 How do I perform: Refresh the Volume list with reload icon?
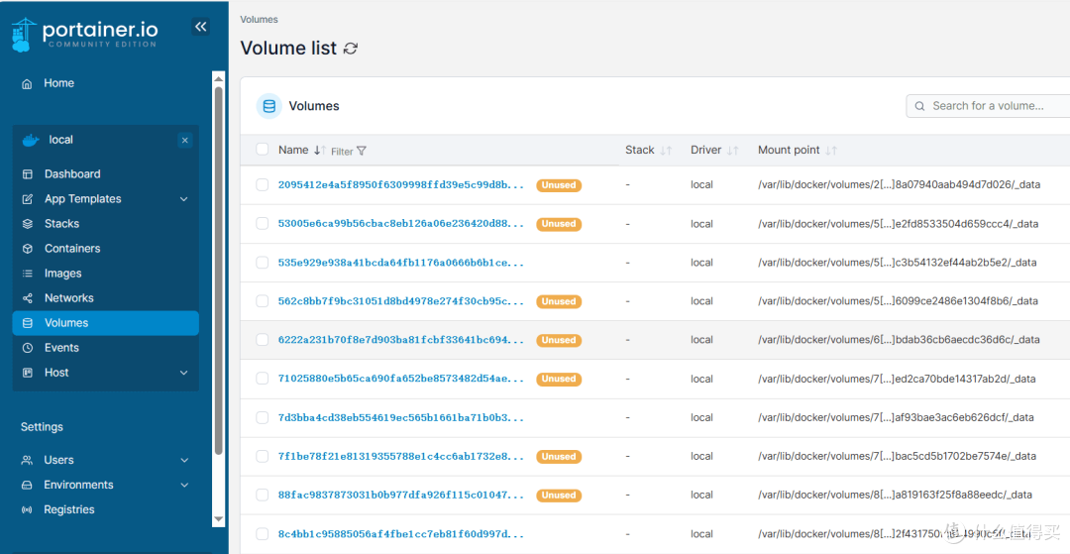point(351,49)
